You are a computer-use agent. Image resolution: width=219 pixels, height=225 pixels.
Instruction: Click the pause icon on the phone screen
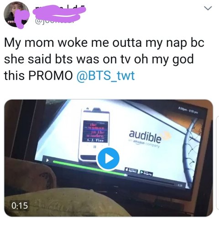tap(95, 147)
